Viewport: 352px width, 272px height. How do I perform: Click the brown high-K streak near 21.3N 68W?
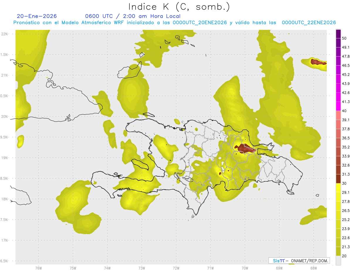(318, 62)
